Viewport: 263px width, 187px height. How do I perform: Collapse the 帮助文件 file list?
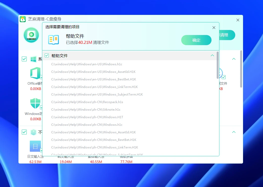[212, 55]
